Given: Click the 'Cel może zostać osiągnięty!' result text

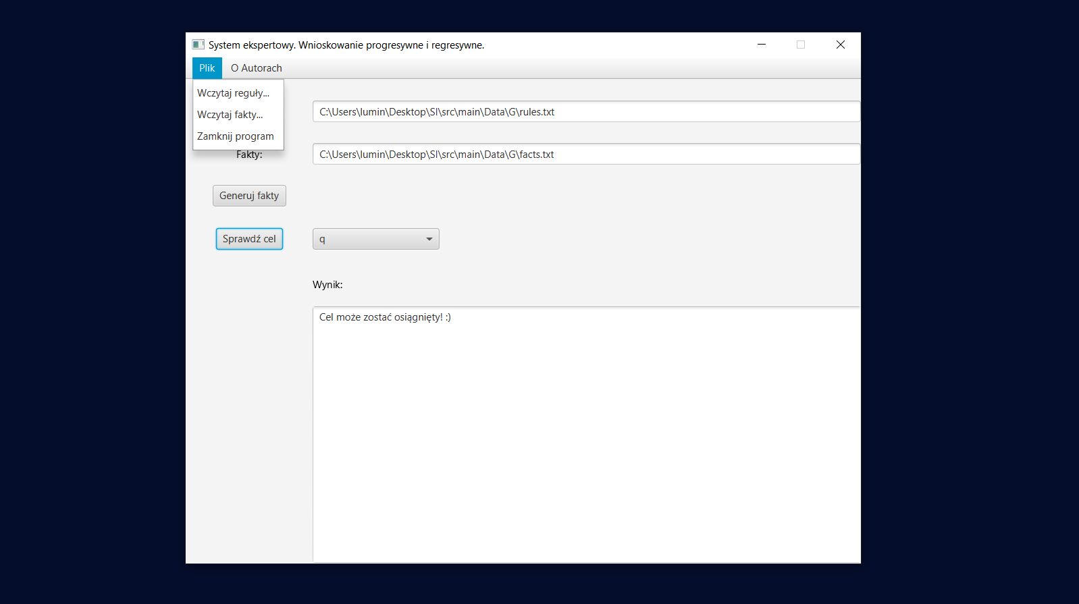Looking at the screenshot, I should [x=385, y=317].
